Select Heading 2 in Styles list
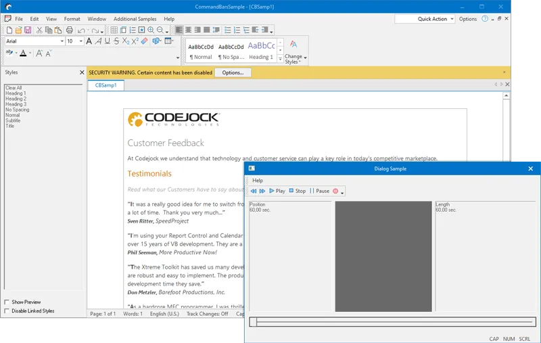 [x=16, y=99]
